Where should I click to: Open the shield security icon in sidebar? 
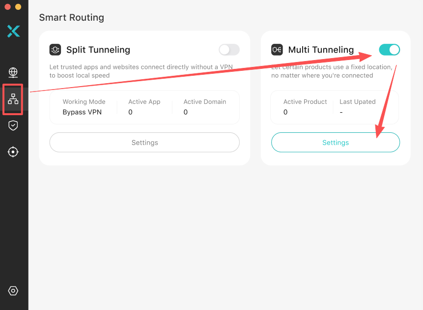(x=13, y=125)
